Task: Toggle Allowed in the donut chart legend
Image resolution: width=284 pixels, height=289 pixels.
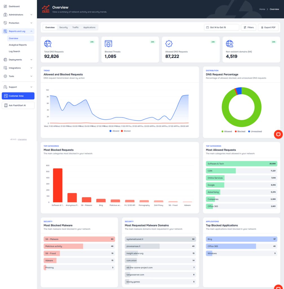Action: tap(226, 132)
